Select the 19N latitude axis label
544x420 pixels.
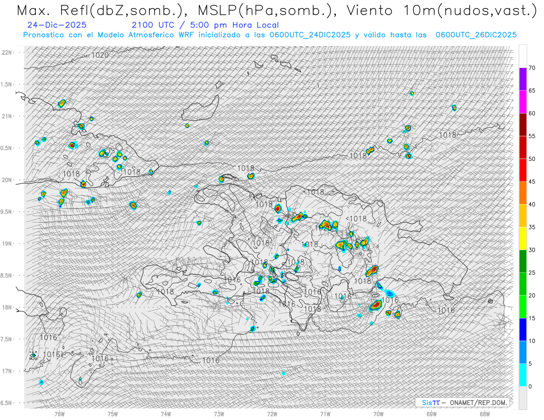(x=7, y=244)
